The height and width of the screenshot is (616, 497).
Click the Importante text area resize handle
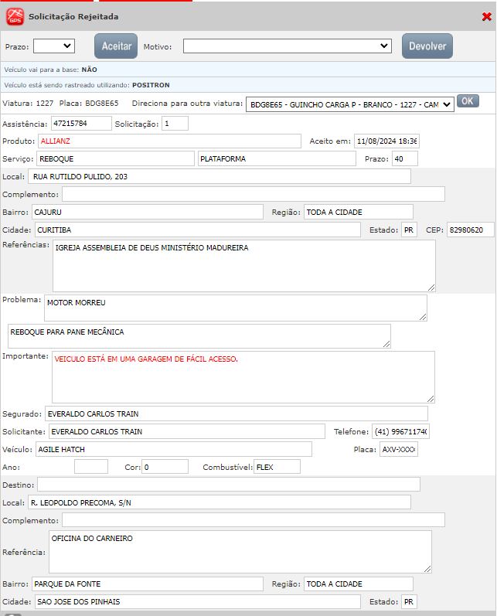click(x=431, y=399)
